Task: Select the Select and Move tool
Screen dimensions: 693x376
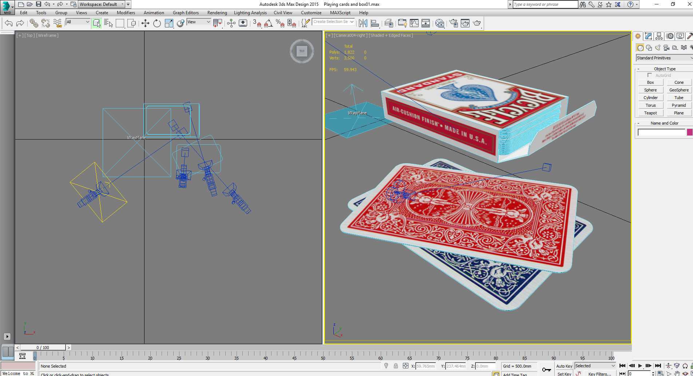Action: pos(145,23)
